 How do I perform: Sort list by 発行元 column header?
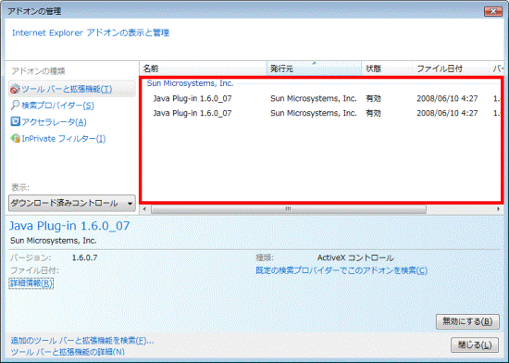pyautogui.click(x=315, y=69)
